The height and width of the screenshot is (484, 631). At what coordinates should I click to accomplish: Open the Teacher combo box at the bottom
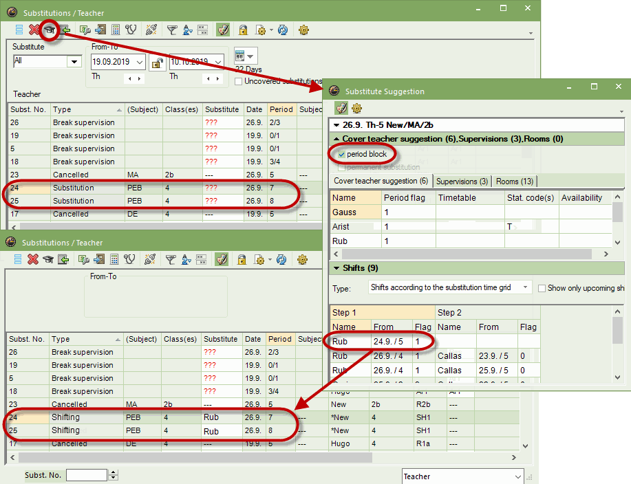tap(463, 476)
